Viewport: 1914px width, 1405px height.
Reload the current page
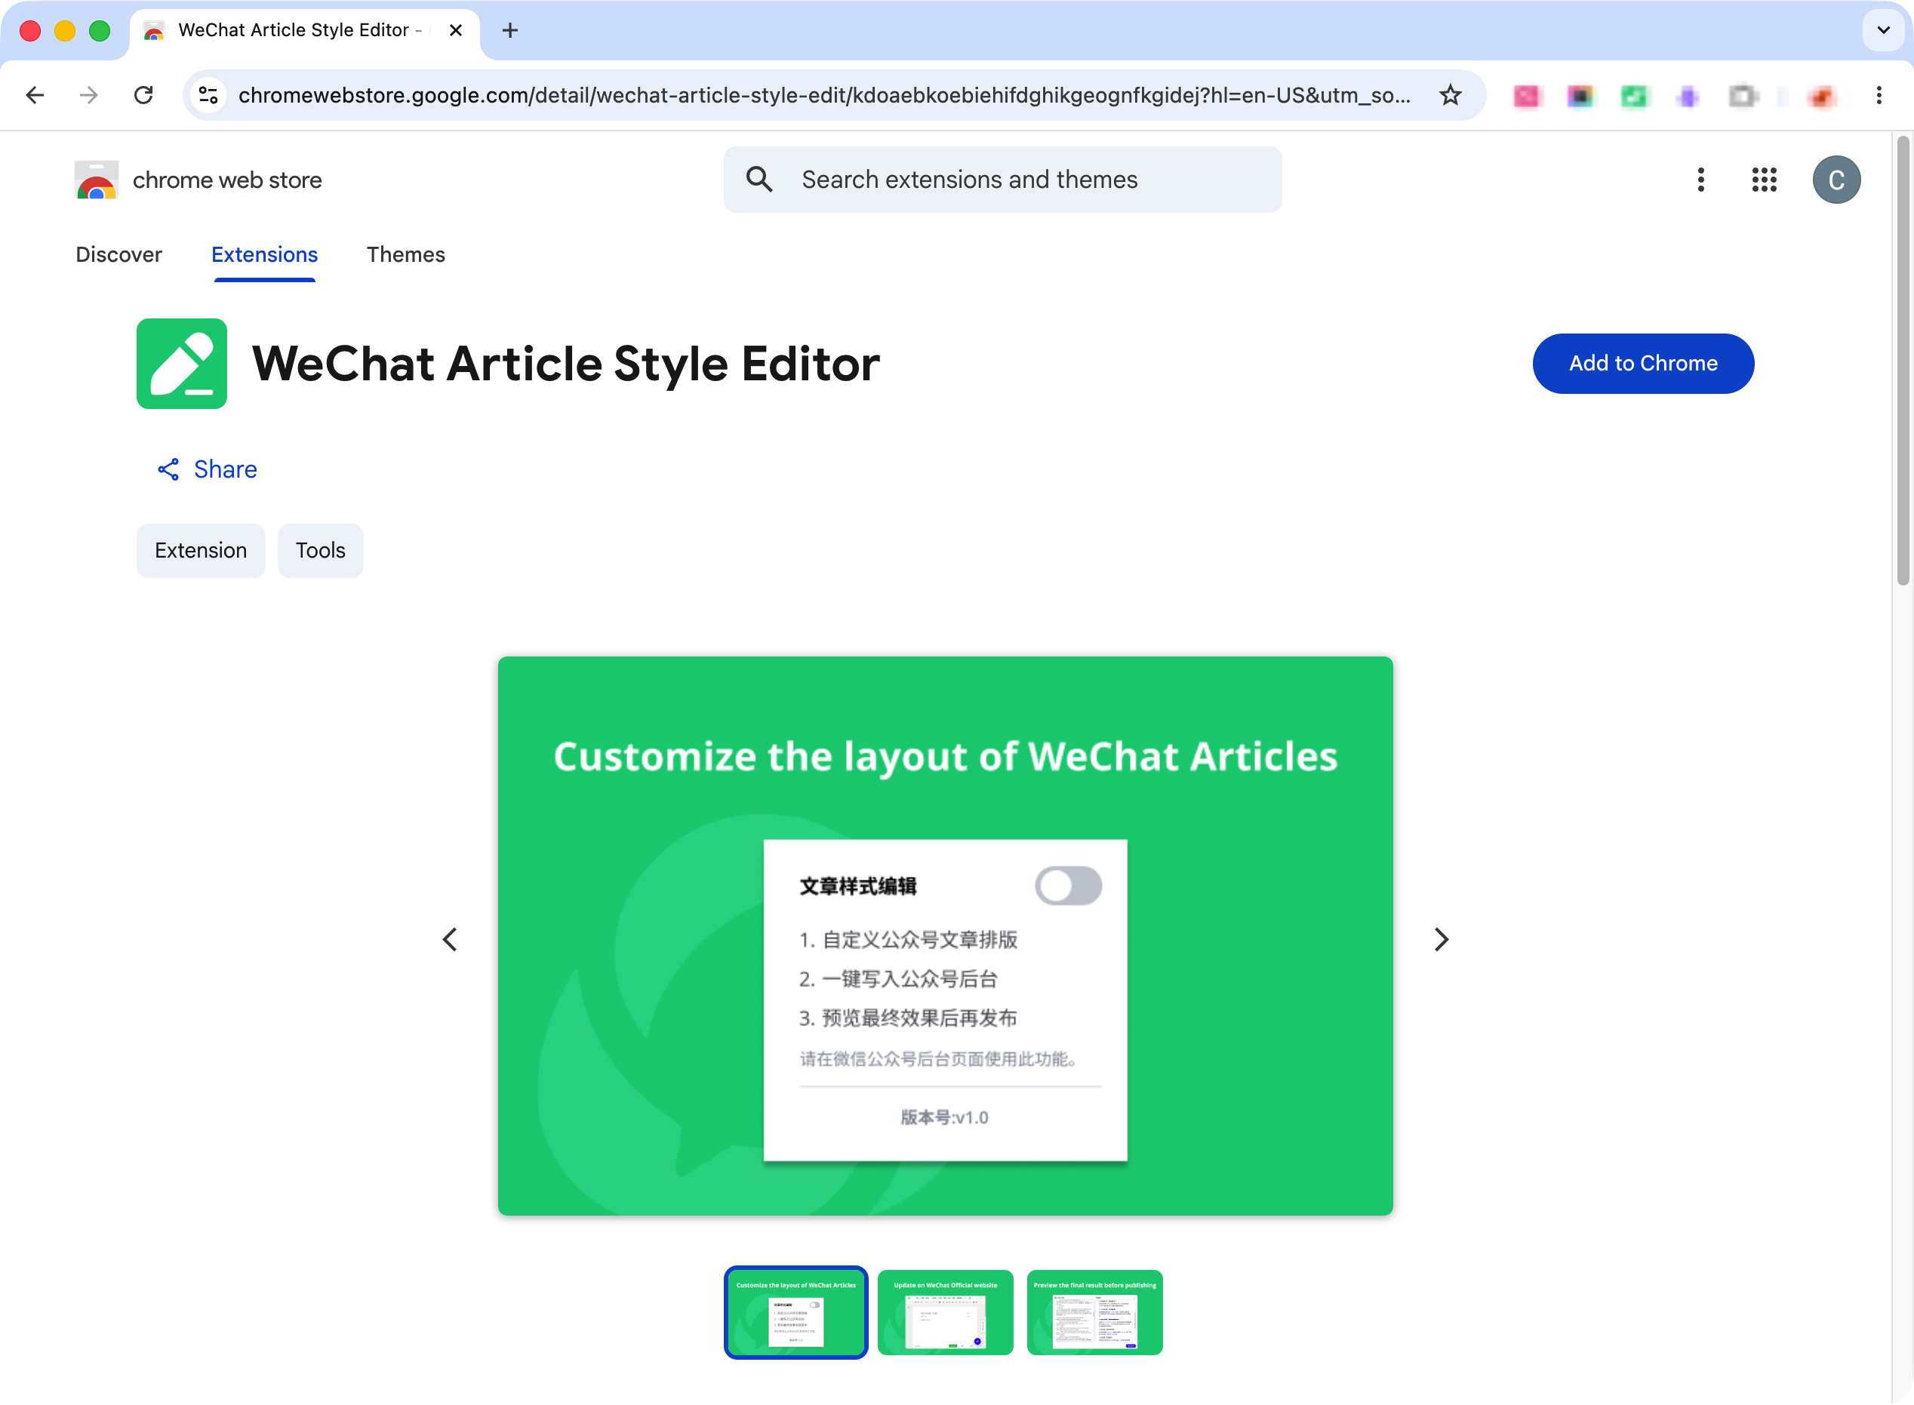pyautogui.click(x=143, y=94)
